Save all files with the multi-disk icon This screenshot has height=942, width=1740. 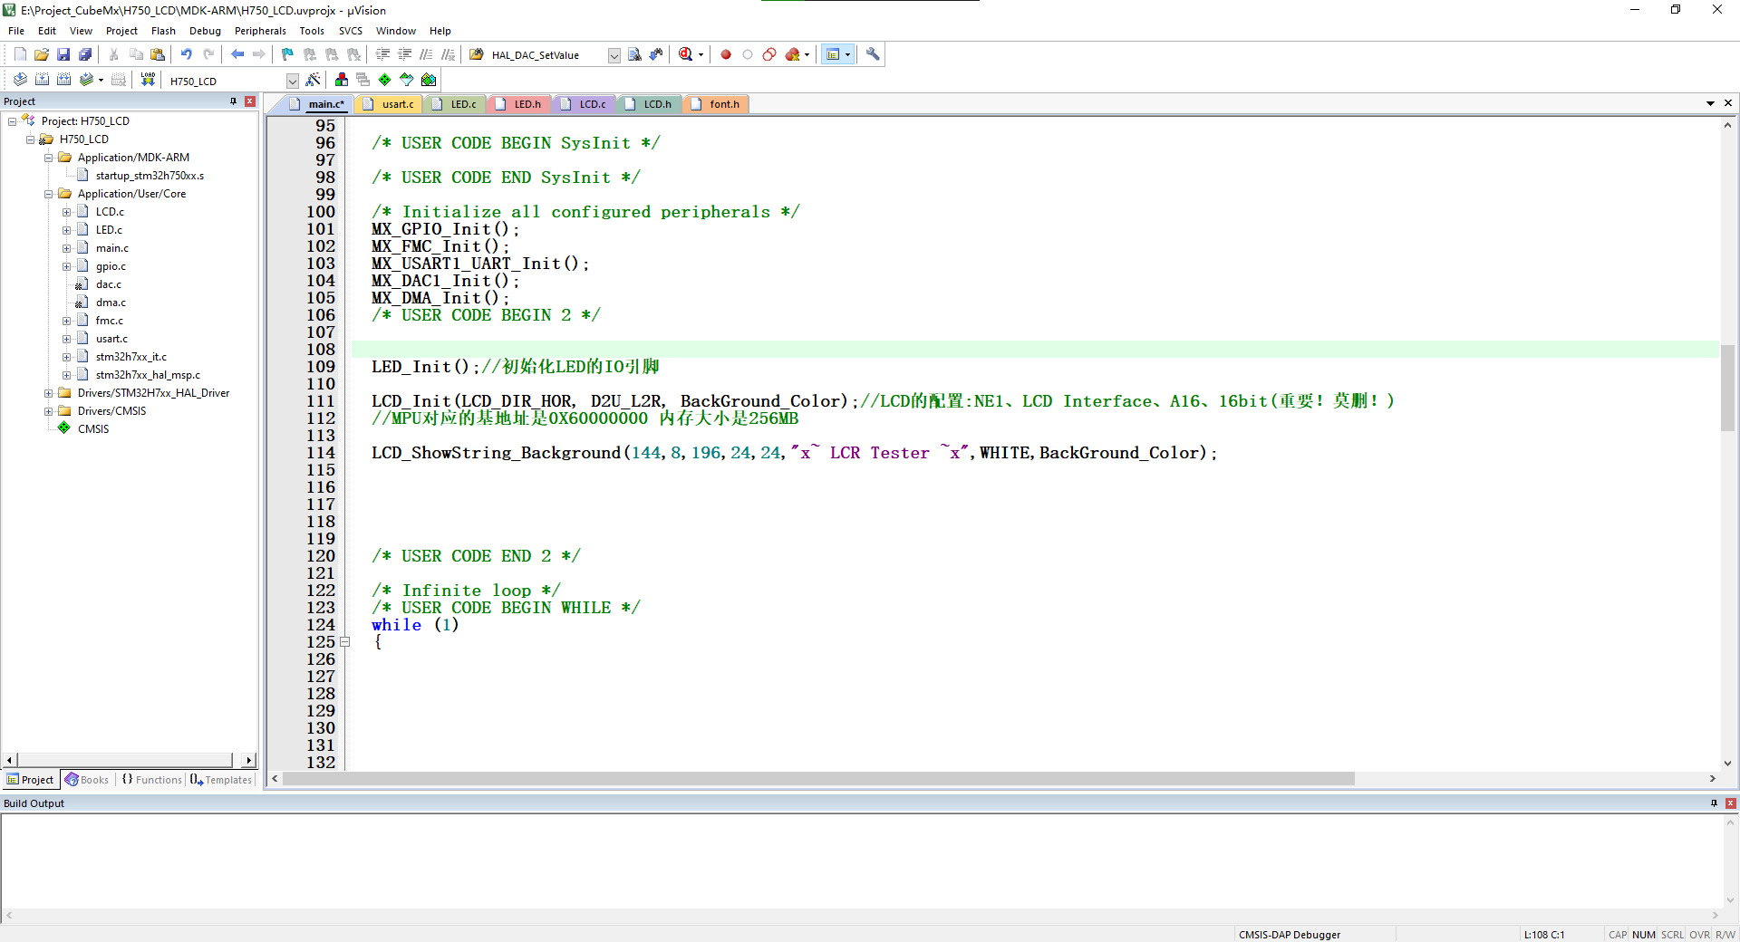point(85,54)
